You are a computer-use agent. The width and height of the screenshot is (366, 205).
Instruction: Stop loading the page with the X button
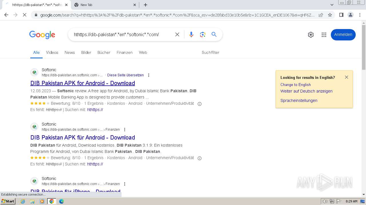point(25,15)
